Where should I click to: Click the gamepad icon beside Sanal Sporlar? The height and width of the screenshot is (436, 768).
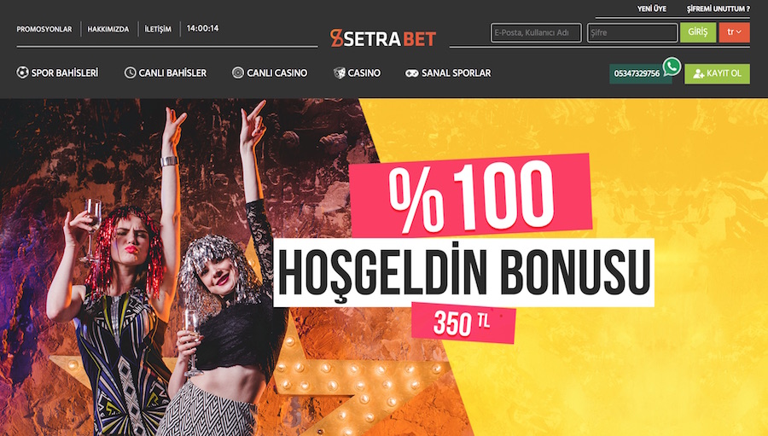coord(412,73)
